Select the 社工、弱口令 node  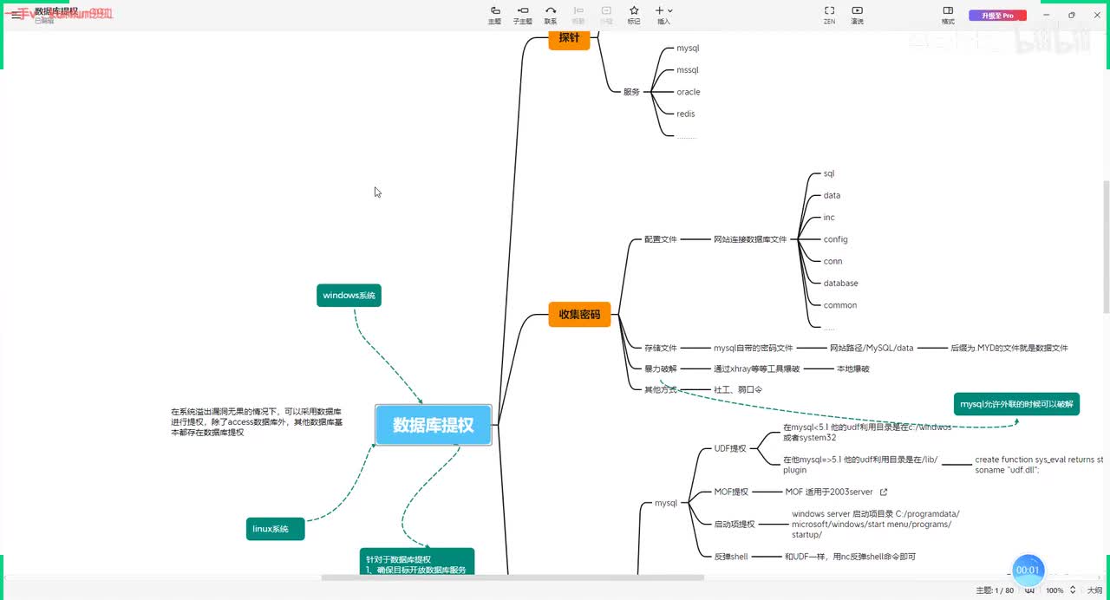pyautogui.click(x=738, y=390)
